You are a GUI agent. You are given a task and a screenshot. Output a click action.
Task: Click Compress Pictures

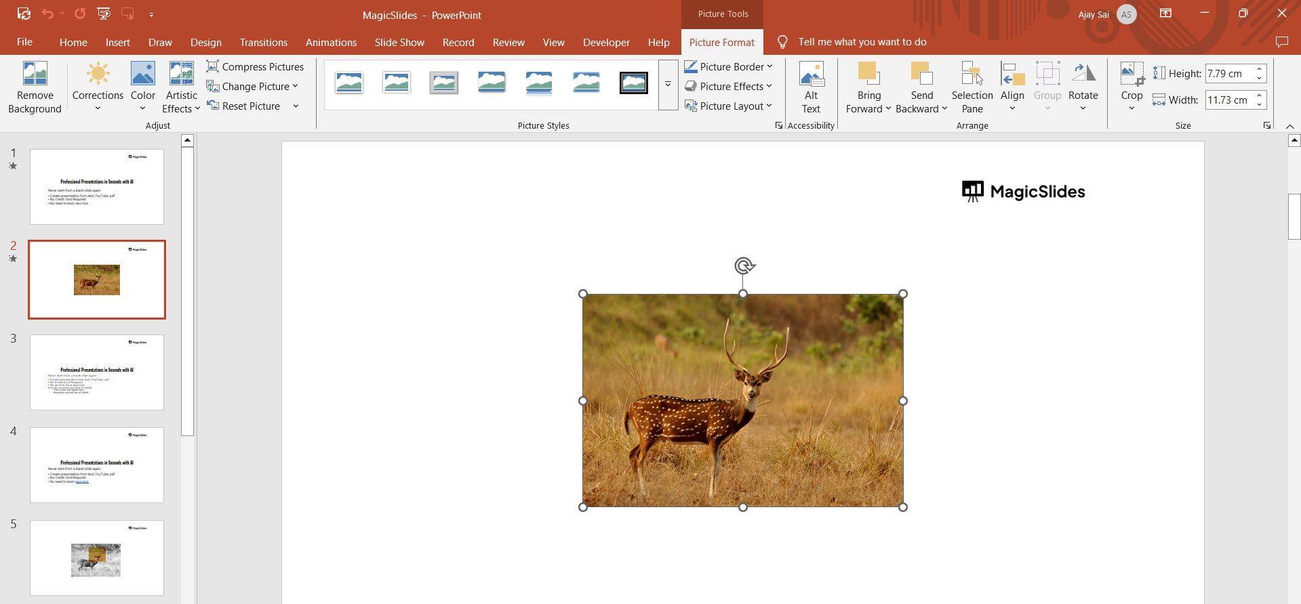click(255, 66)
